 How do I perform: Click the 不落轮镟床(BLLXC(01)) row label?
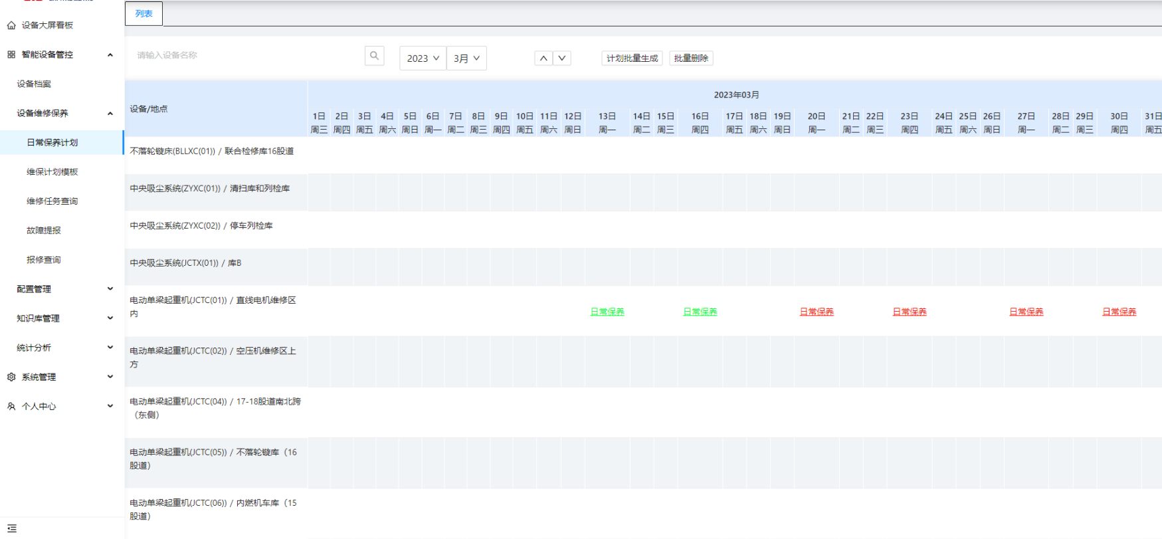212,151
